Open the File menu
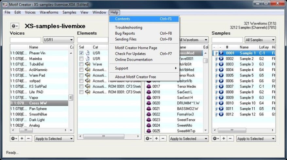Image resolution: width=287 pixels, height=160 pixels. 7,12
